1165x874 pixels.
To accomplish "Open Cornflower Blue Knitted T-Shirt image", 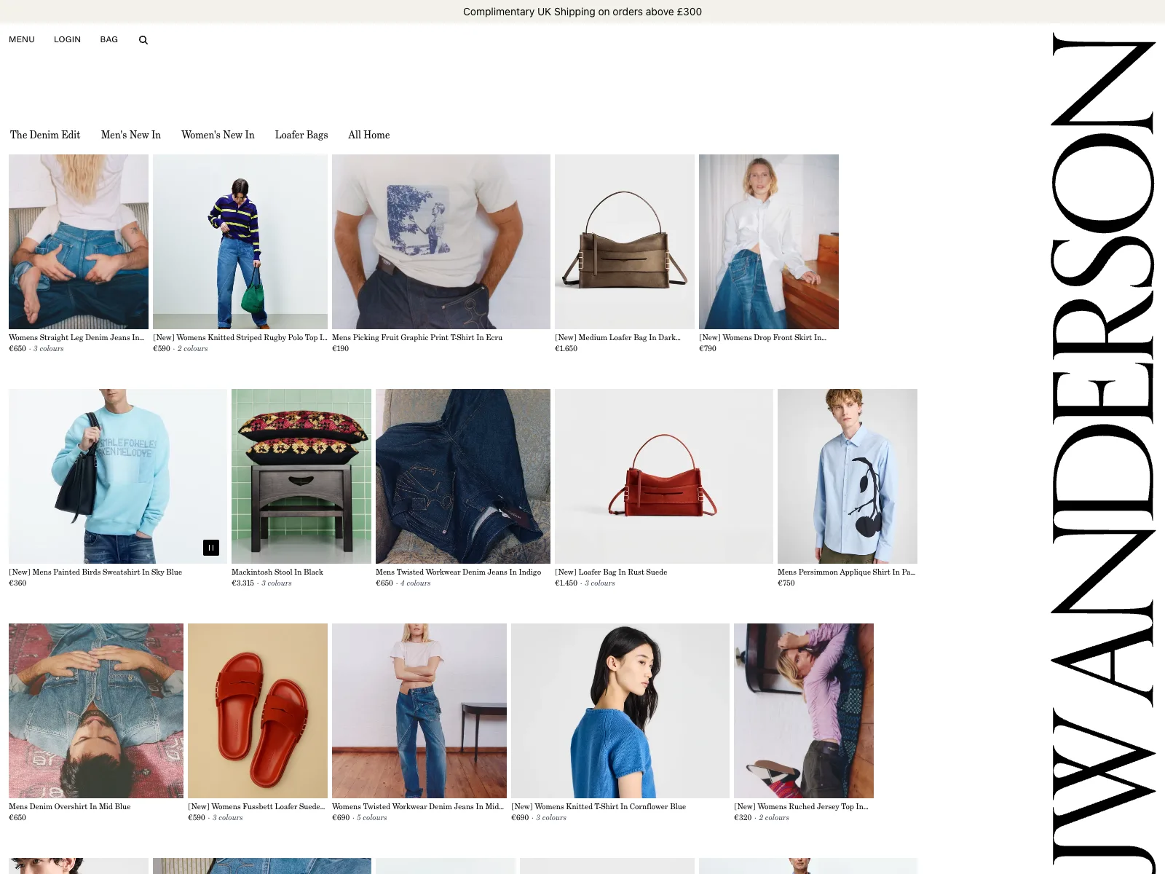I will pos(620,711).
